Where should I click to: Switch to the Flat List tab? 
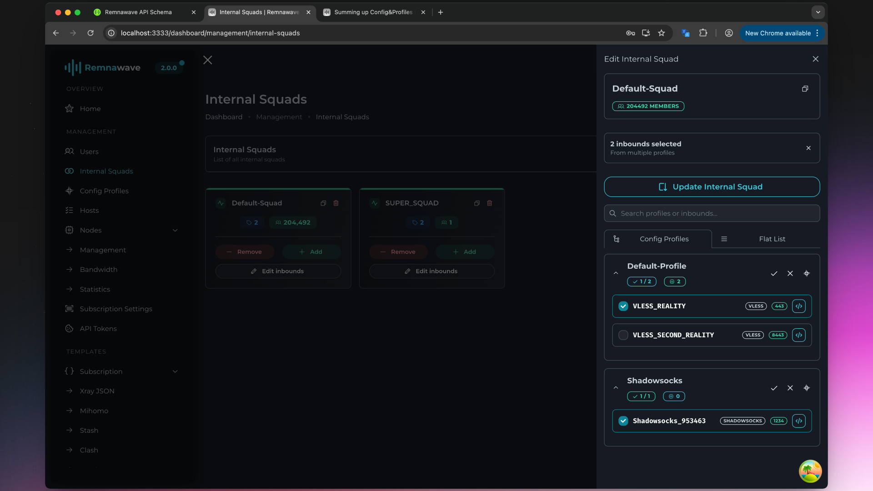pyautogui.click(x=772, y=239)
